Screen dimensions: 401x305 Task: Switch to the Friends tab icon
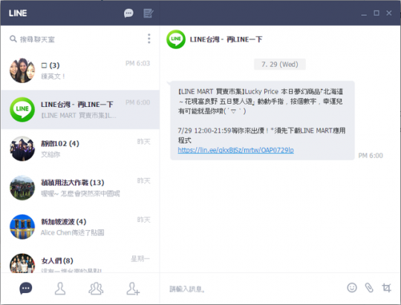(60, 289)
